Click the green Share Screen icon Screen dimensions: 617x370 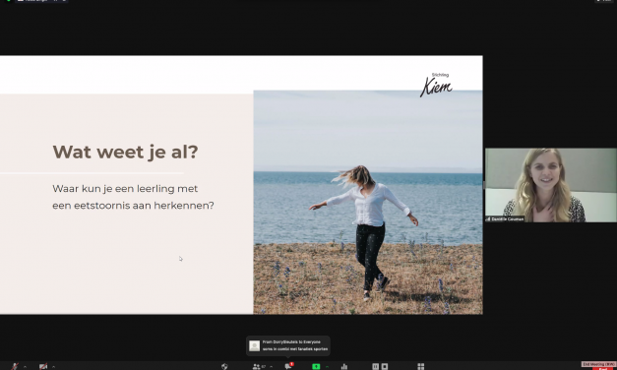point(316,366)
